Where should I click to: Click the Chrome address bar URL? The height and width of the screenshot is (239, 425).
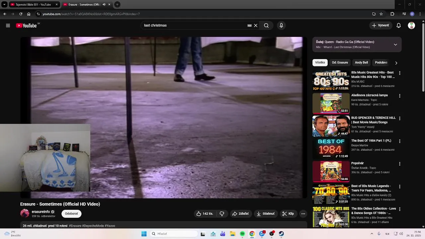point(91,14)
